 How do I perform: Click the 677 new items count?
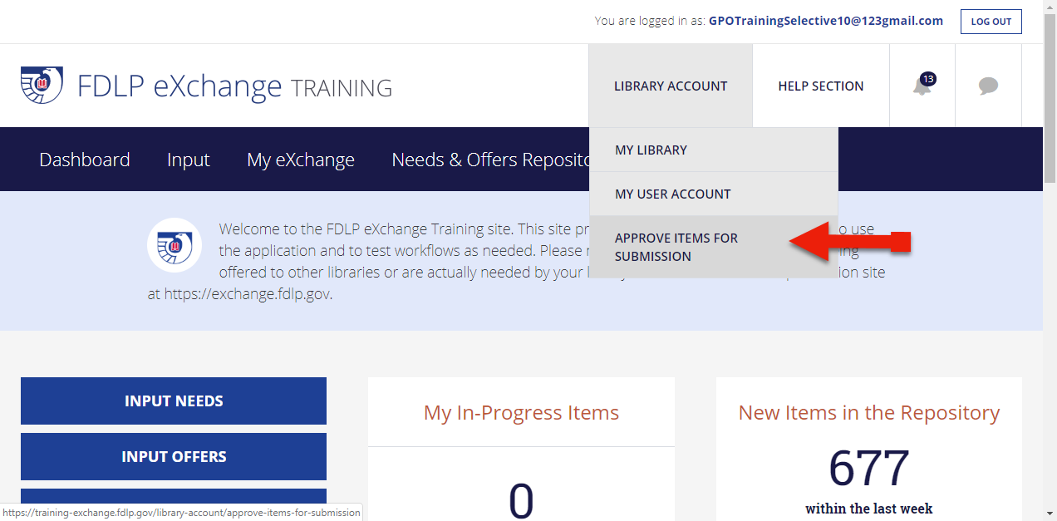pos(869,468)
